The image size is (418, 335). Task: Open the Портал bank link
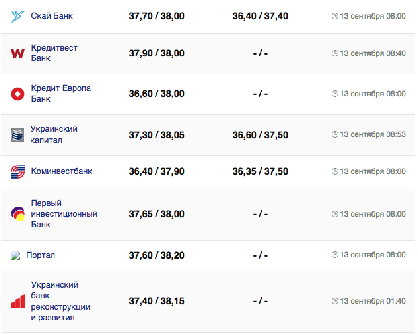pyautogui.click(x=41, y=255)
